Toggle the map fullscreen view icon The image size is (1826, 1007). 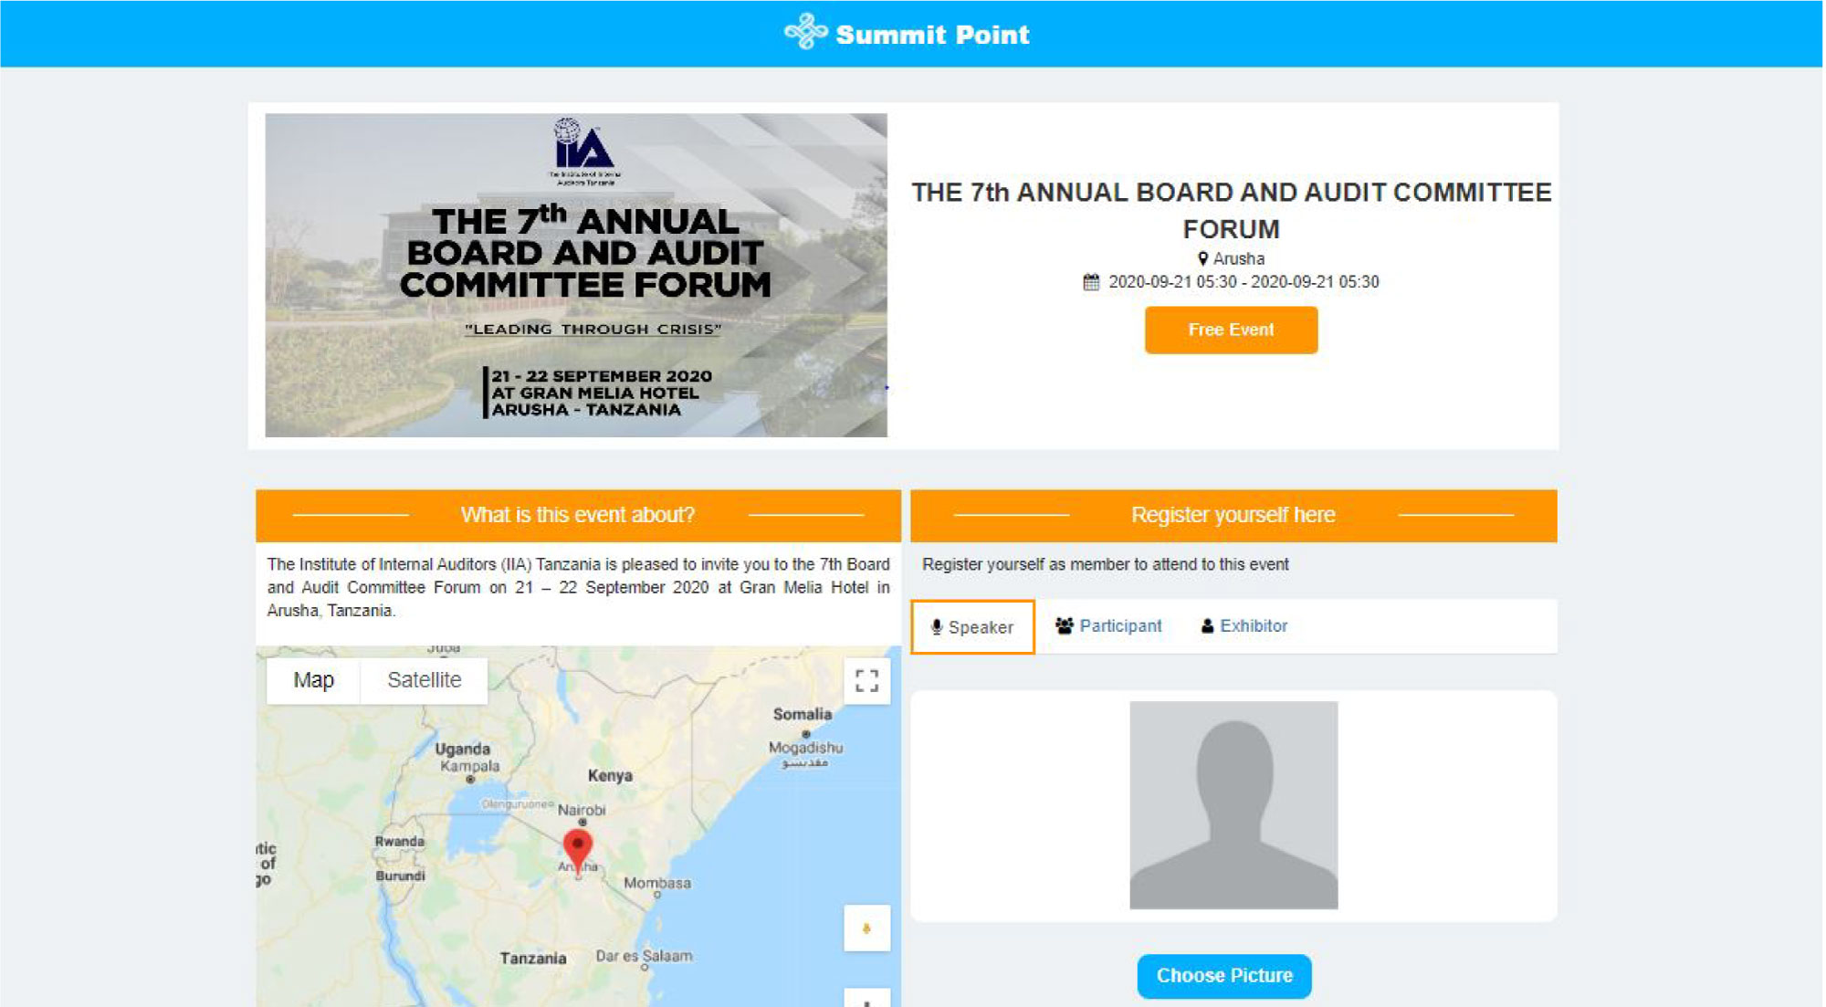click(866, 681)
